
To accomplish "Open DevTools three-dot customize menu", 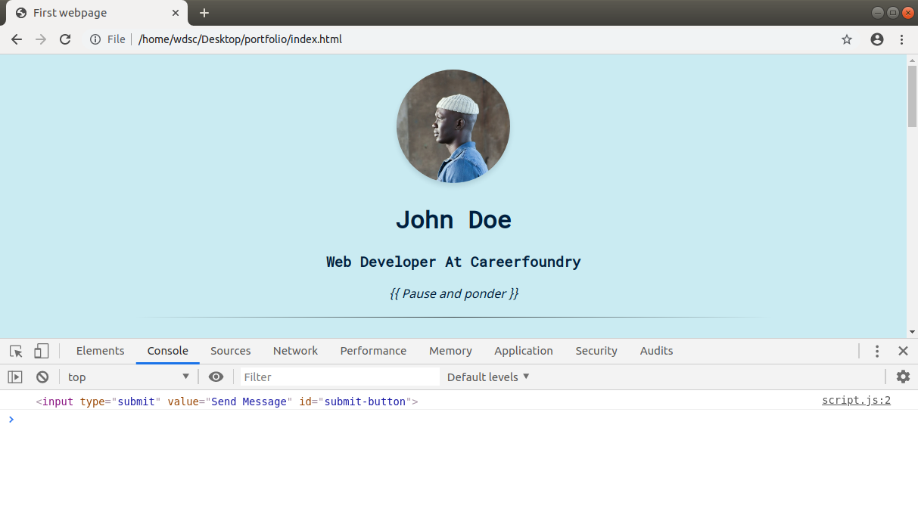I will tap(877, 351).
